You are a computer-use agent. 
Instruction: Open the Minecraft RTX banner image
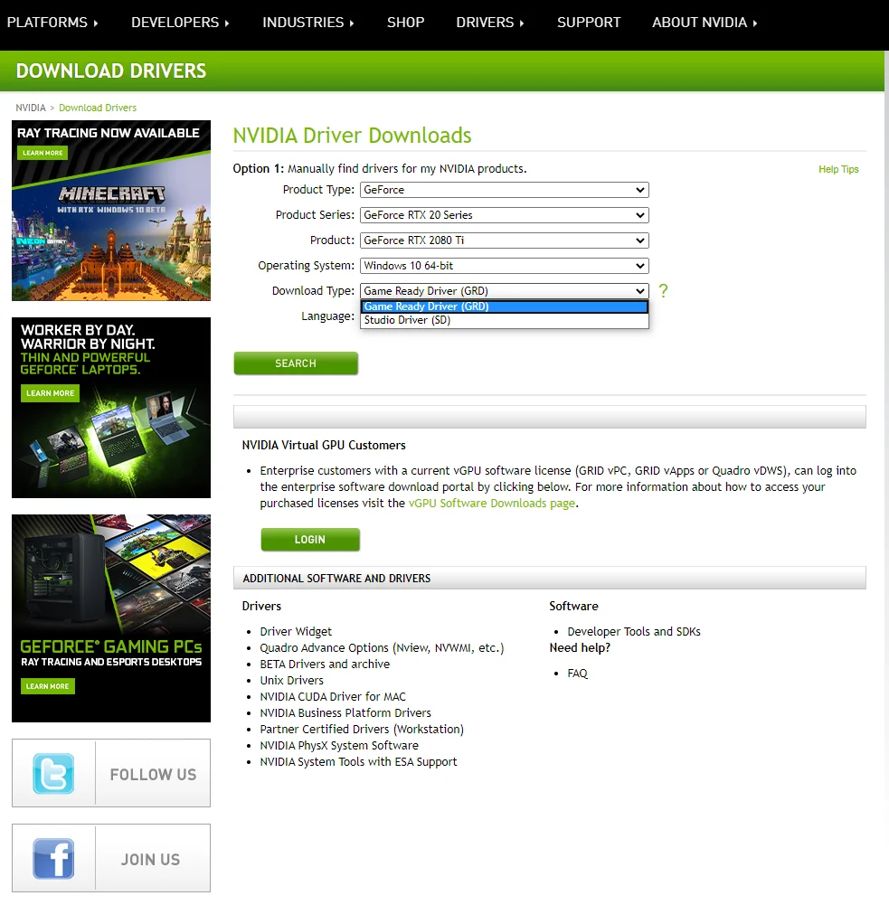click(111, 211)
